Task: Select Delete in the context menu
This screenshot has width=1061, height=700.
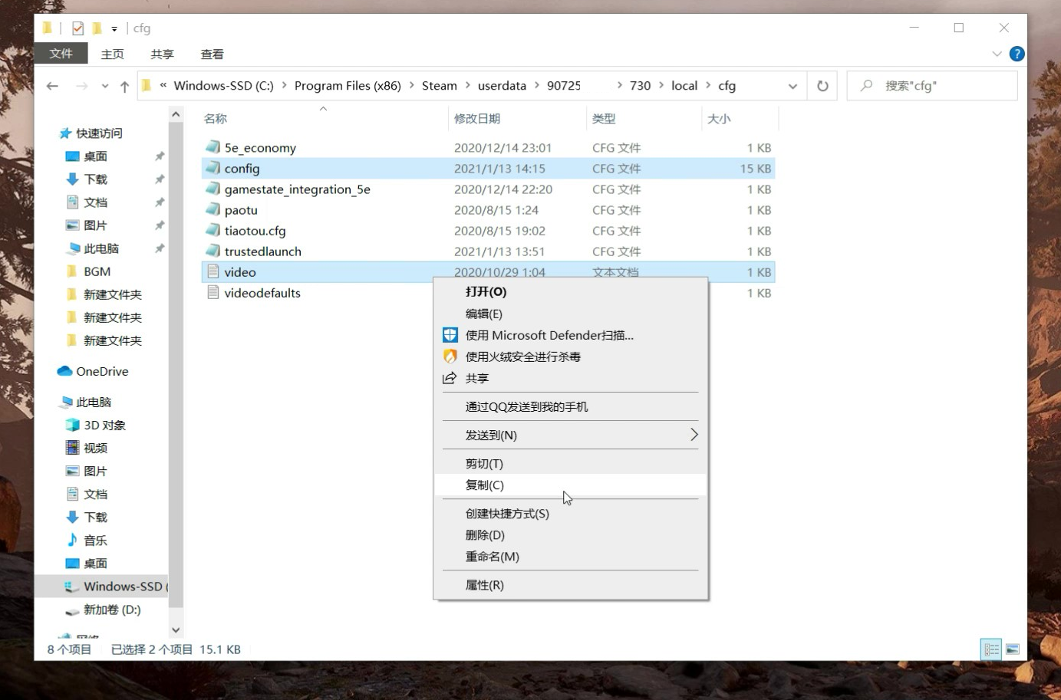Action: 485,535
